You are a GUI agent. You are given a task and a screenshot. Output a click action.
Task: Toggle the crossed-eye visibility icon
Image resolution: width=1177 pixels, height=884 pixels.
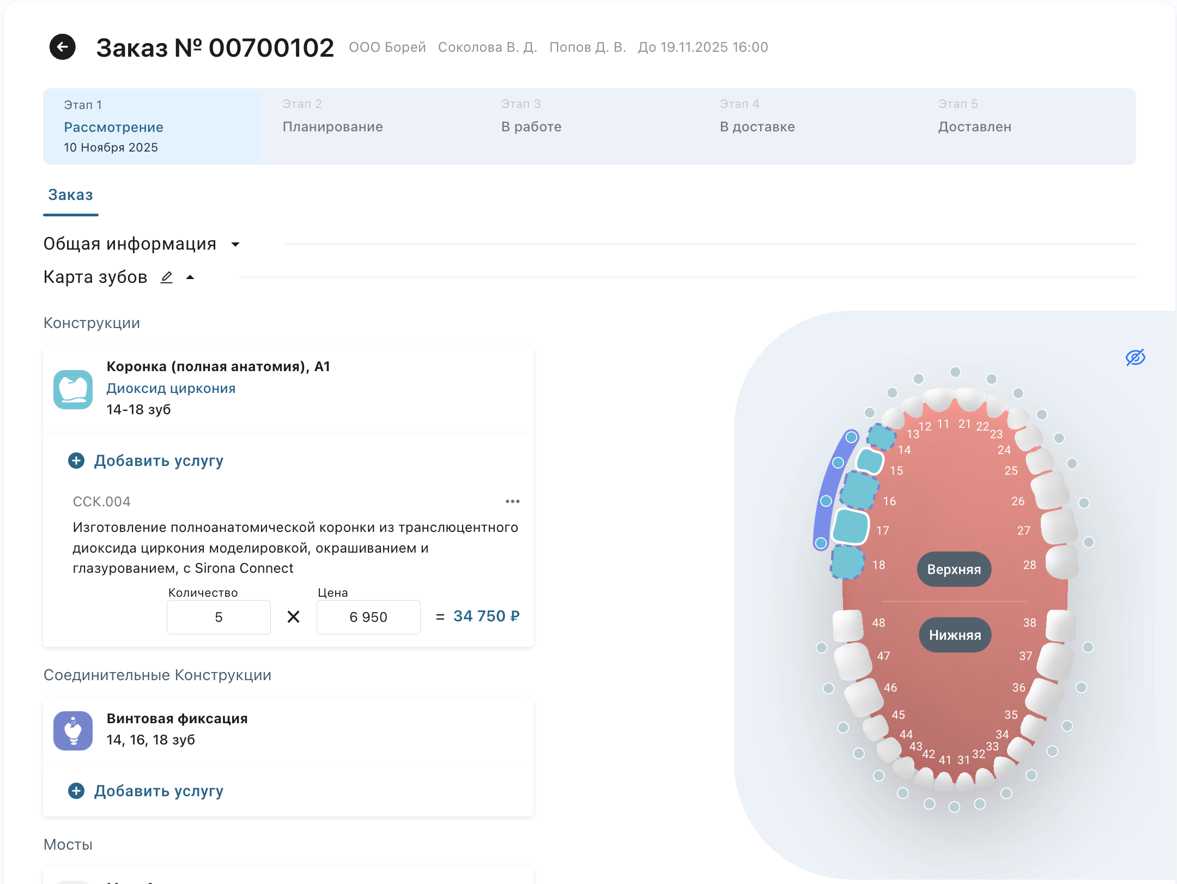tap(1135, 358)
